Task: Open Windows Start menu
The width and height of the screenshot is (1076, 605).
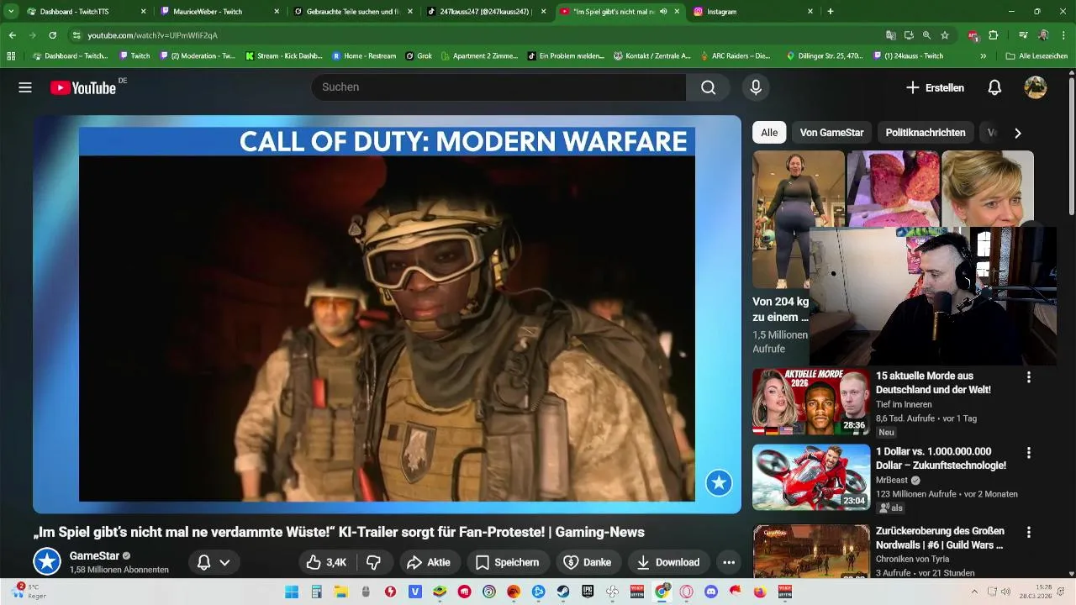Action: pyautogui.click(x=292, y=592)
